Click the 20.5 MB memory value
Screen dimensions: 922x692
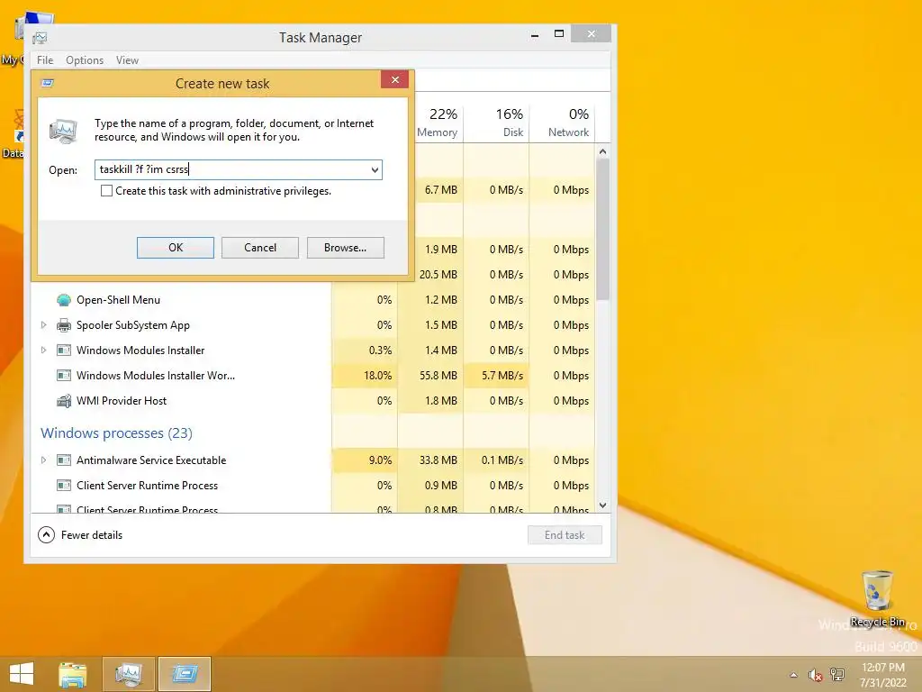pos(438,275)
